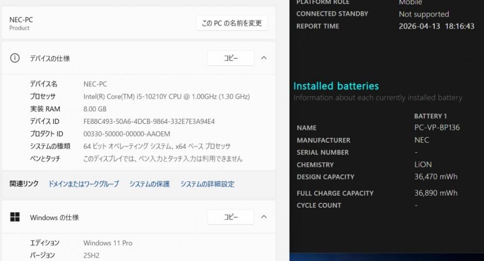
Task: Select the device name value NEC-PC in specs
Action: [95, 84]
